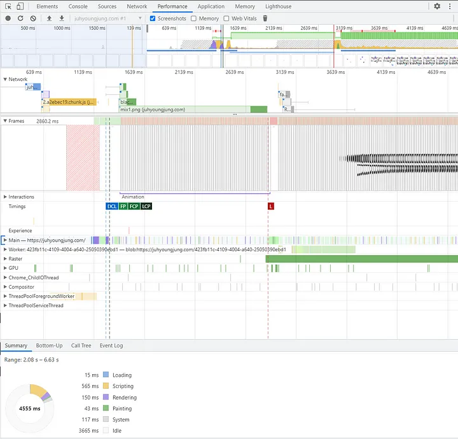Click the '2860.2 ms' Frames duration text

[x=47, y=121]
